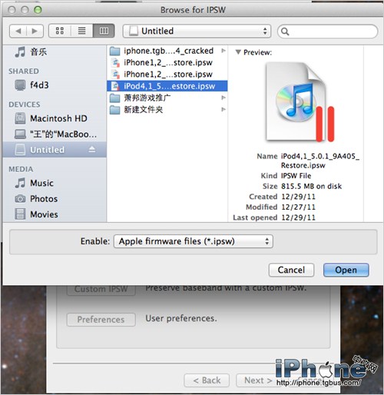The image size is (384, 395).
Task: Click Preferences button in background window
Action: (x=101, y=320)
